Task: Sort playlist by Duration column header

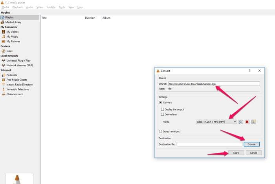Action: 90,18
